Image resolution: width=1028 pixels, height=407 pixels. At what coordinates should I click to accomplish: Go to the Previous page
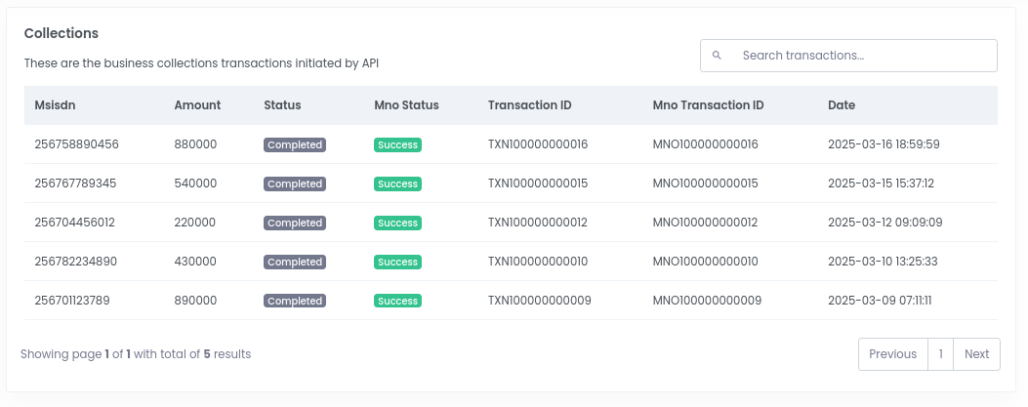[x=893, y=354]
